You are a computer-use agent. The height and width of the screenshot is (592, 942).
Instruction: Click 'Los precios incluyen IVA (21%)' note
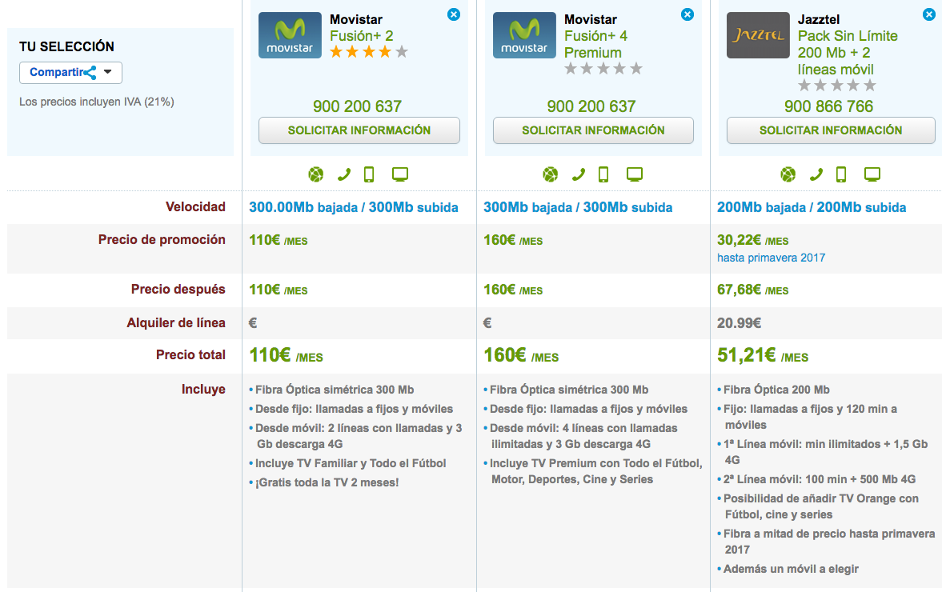coord(97,102)
